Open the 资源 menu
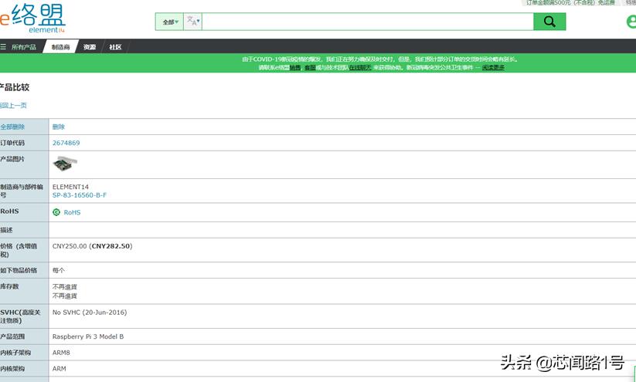Screen dimensions: 636x382 tap(90, 47)
